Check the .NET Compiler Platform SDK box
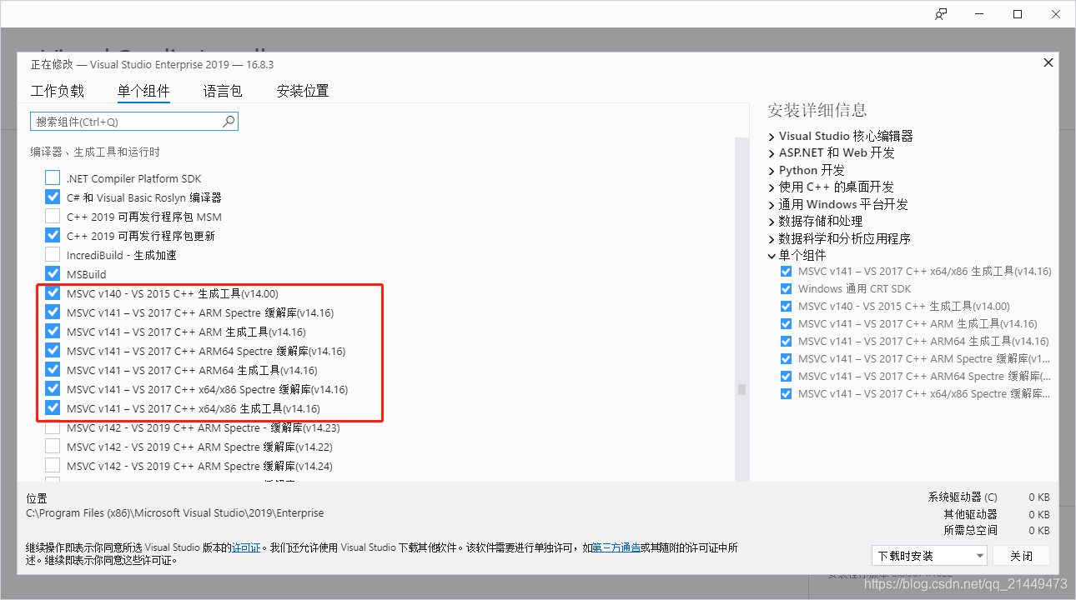The width and height of the screenshot is (1076, 600). [53, 178]
